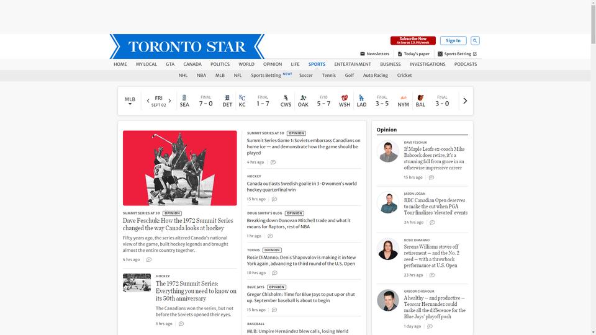This screenshot has width=596, height=335.
Task: Open SEA 7-0 DET final score
Action: point(205,101)
